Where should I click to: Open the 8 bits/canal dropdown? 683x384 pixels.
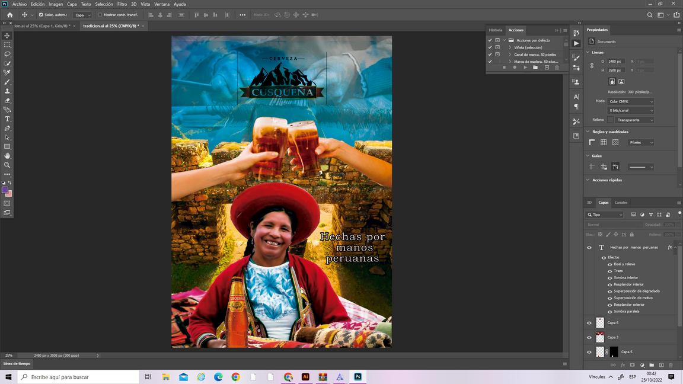(x=630, y=111)
